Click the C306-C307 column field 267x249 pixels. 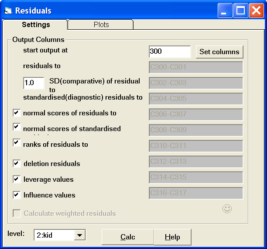click(x=196, y=114)
